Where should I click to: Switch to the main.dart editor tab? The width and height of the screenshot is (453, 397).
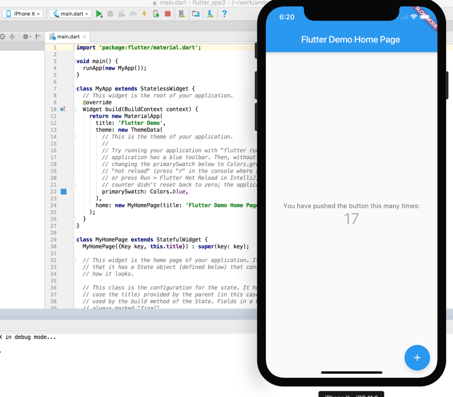[68, 37]
